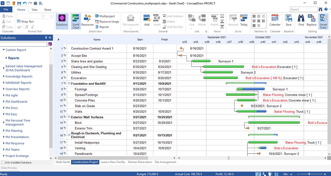Image resolution: width=331 pixels, height=176 pixels.
Task: Collapse the Foundation and Backfill task group
Action: pos(69,83)
